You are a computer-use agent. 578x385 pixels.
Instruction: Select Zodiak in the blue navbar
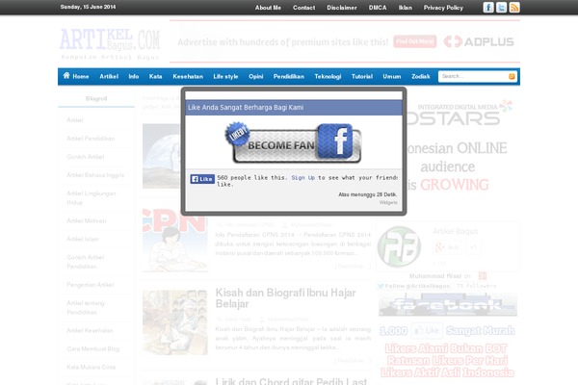(421, 77)
